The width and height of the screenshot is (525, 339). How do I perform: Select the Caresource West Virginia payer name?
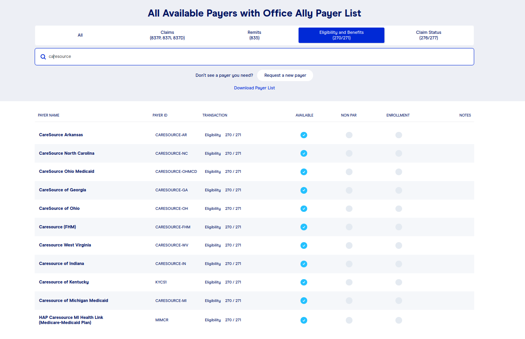[65, 245]
